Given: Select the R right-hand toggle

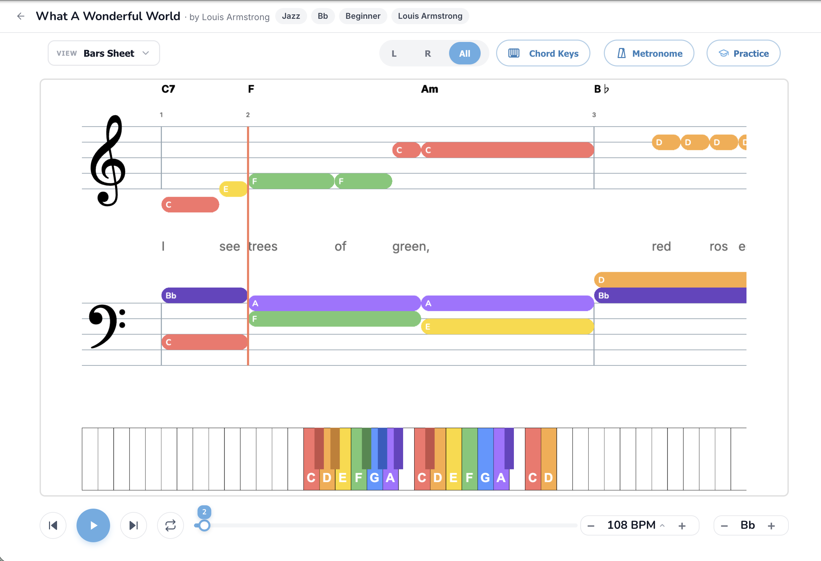Looking at the screenshot, I should pos(428,54).
